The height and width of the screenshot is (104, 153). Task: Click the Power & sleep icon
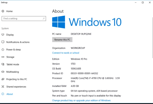coord(3,49)
